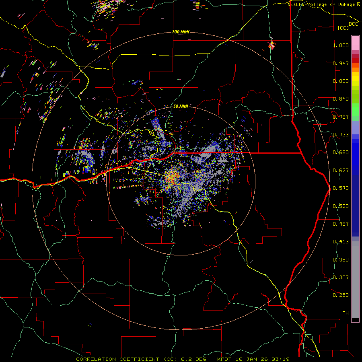Image resolution: width=362 pixels, height=362 pixels.
Task: Click the [CC] product label
Action: [343, 28]
